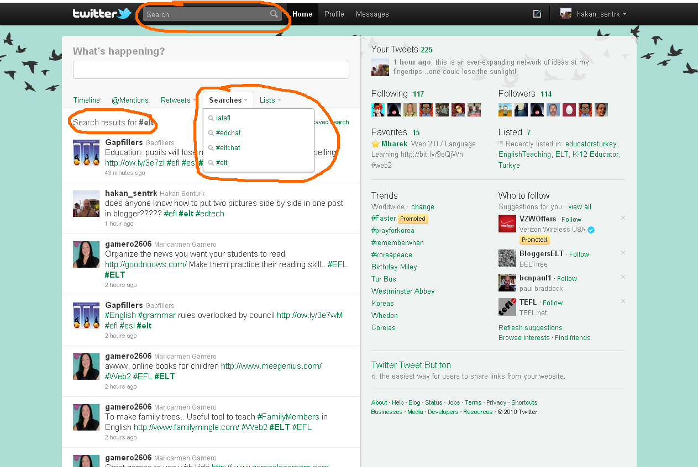Open Listed 7 count
The image size is (698, 467).
point(529,132)
